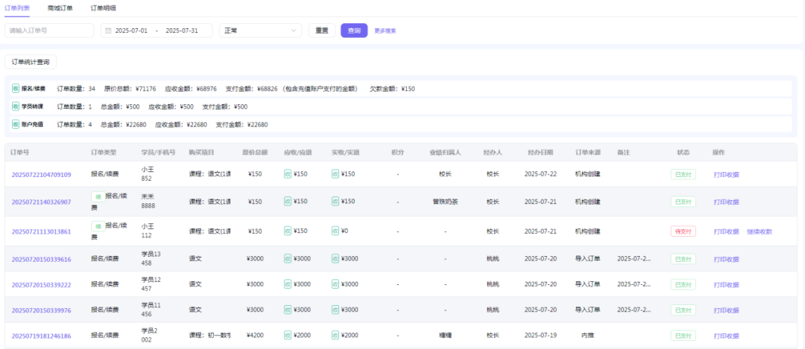Click the 收 icon beside 账户充值 summary
This screenshot has width=805, height=349.
[x=15, y=124]
